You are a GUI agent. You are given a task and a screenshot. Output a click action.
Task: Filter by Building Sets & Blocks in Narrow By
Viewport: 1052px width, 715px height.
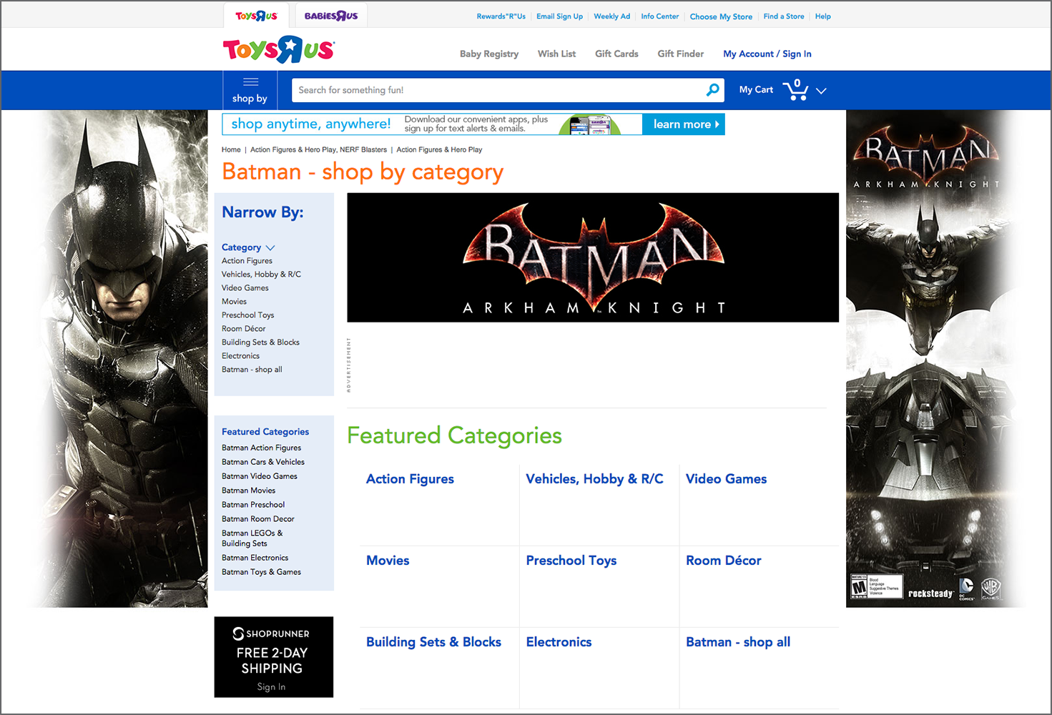[x=260, y=342]
